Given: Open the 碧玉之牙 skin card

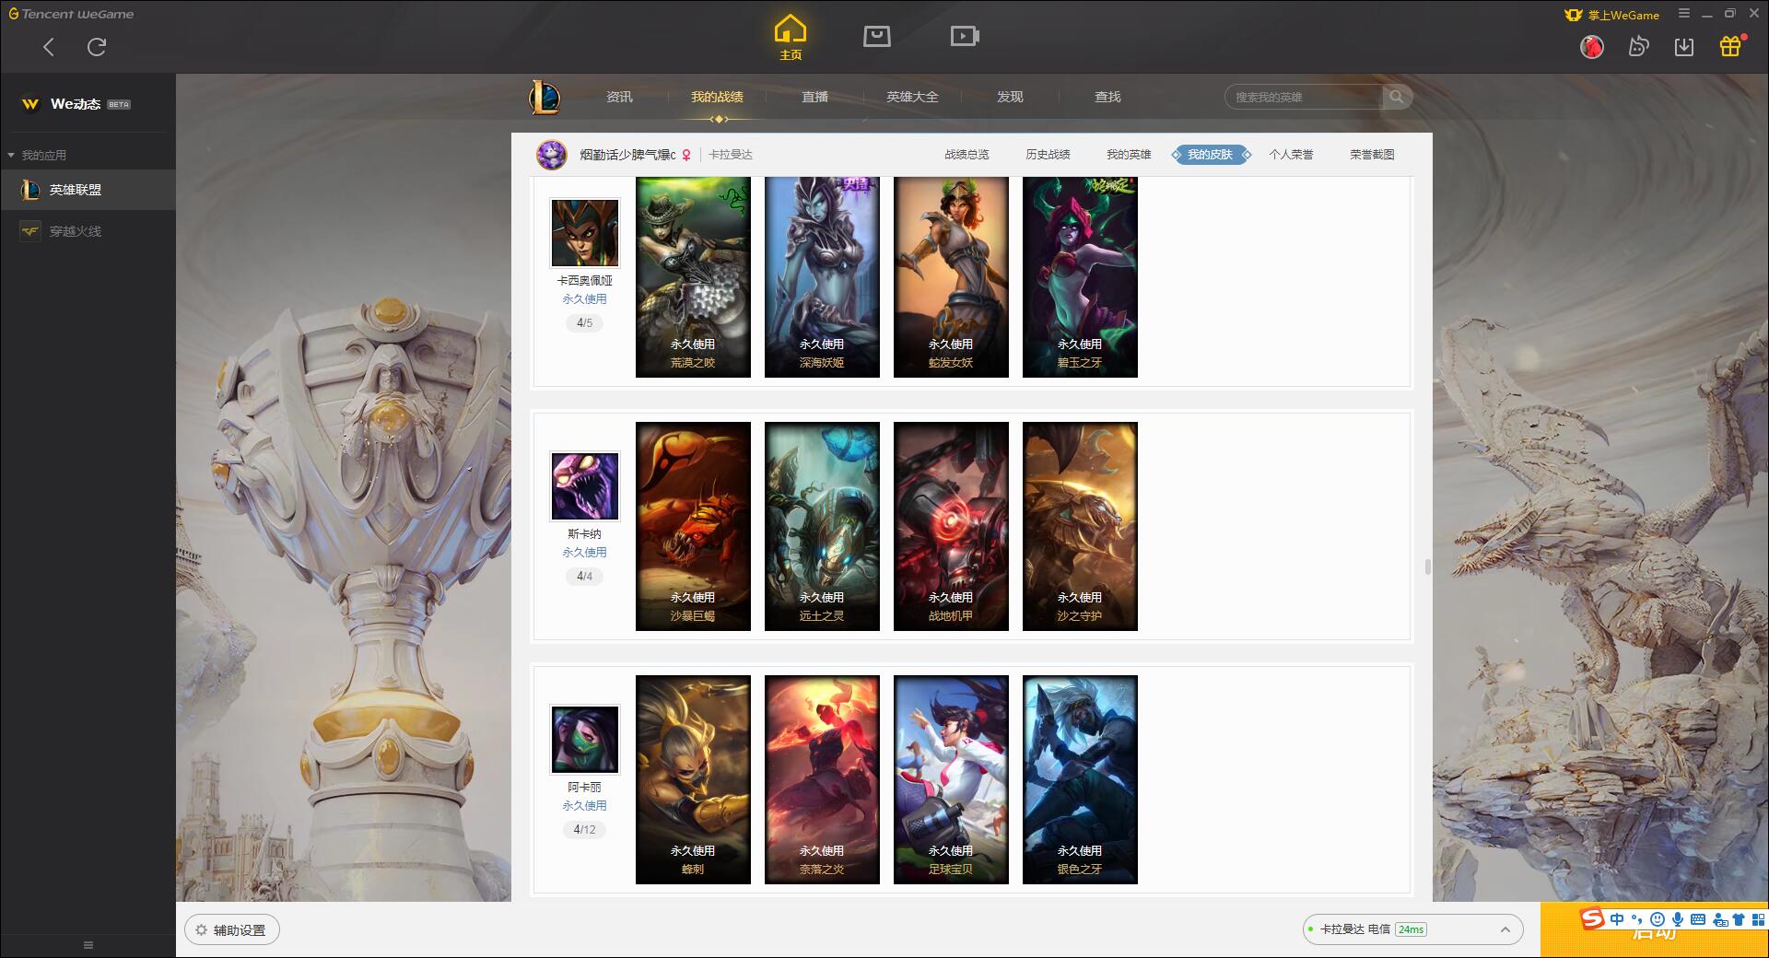Looking at the screenshot, I should (x=1080, y=277).
